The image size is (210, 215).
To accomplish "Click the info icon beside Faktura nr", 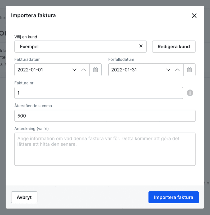I will click(x=190, y=93).
